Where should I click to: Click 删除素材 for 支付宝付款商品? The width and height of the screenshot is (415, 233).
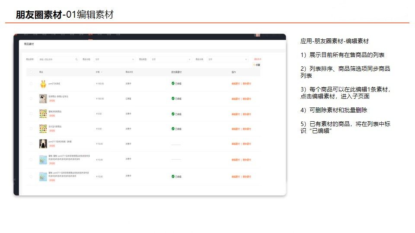pyautogui.click(x=247, y=129)
